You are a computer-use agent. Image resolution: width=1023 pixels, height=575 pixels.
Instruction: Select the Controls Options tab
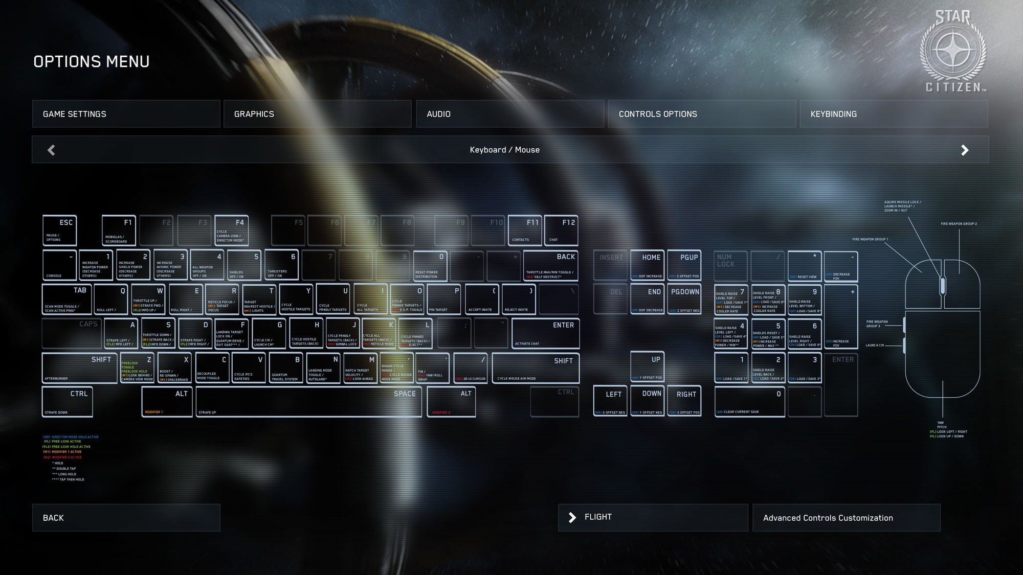(x=702, y=113)
